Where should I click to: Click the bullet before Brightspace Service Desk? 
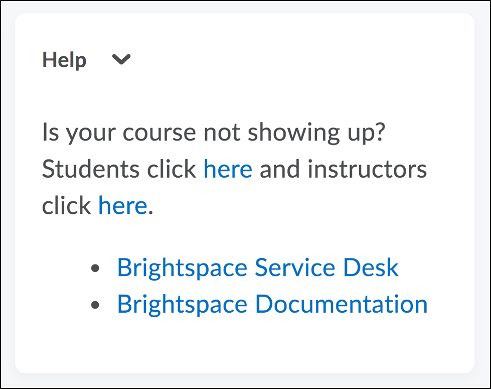pyautogui.click(x=96, y=269)
